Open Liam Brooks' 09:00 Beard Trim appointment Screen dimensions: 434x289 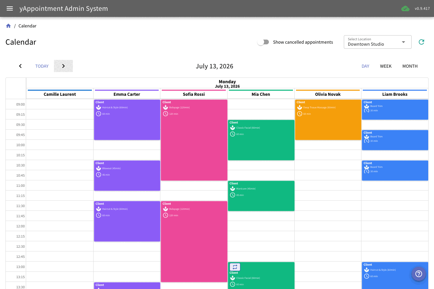[395, 110]
